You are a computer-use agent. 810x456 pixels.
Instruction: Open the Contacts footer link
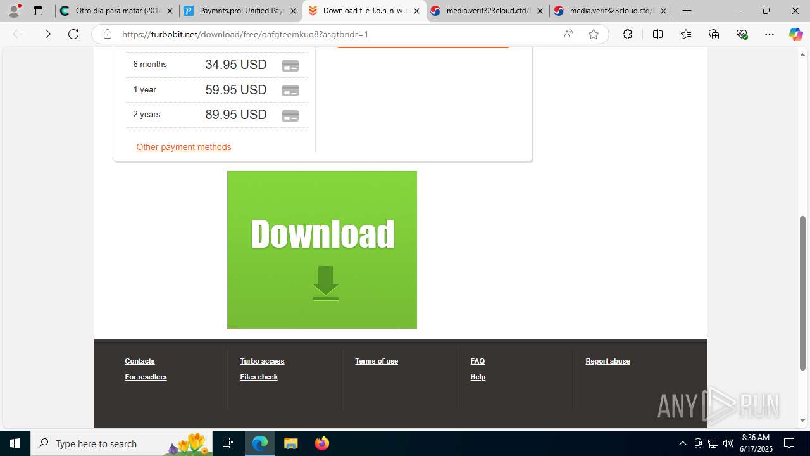pyautogui.click(x=140, y=361)
